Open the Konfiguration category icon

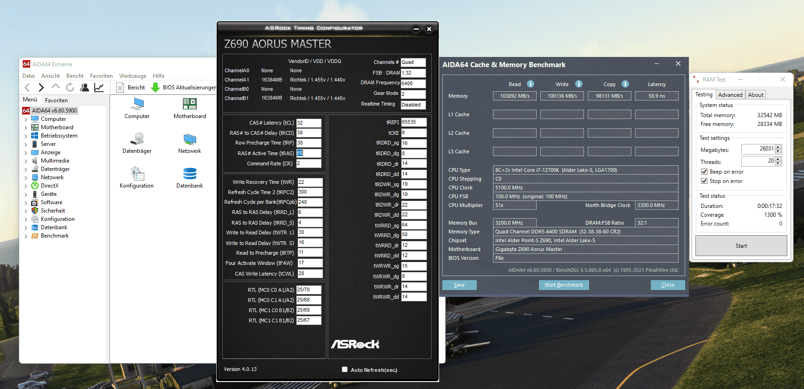pos(137,178)
